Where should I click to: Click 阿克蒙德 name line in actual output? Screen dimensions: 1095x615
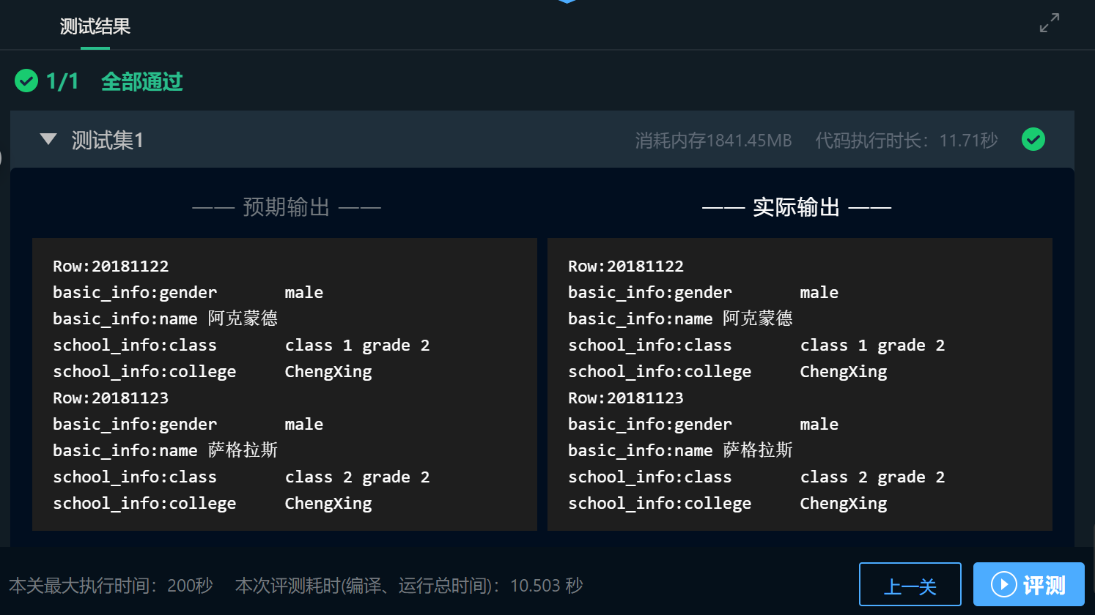(681, 318)
